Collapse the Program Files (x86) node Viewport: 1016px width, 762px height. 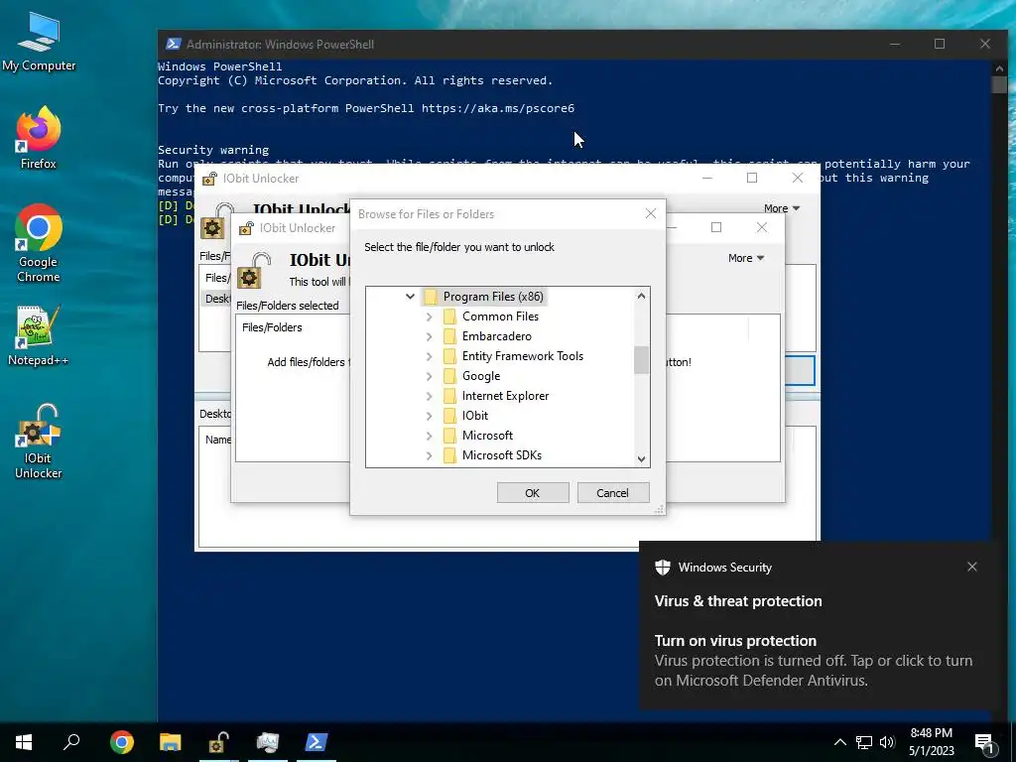(410, 297)
